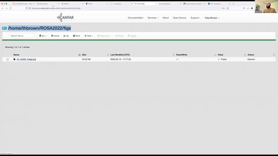Image resolution: width=278 pixels, height=156 pixels.
Task: Open the Open Source page
Action: tap(179, 18)
